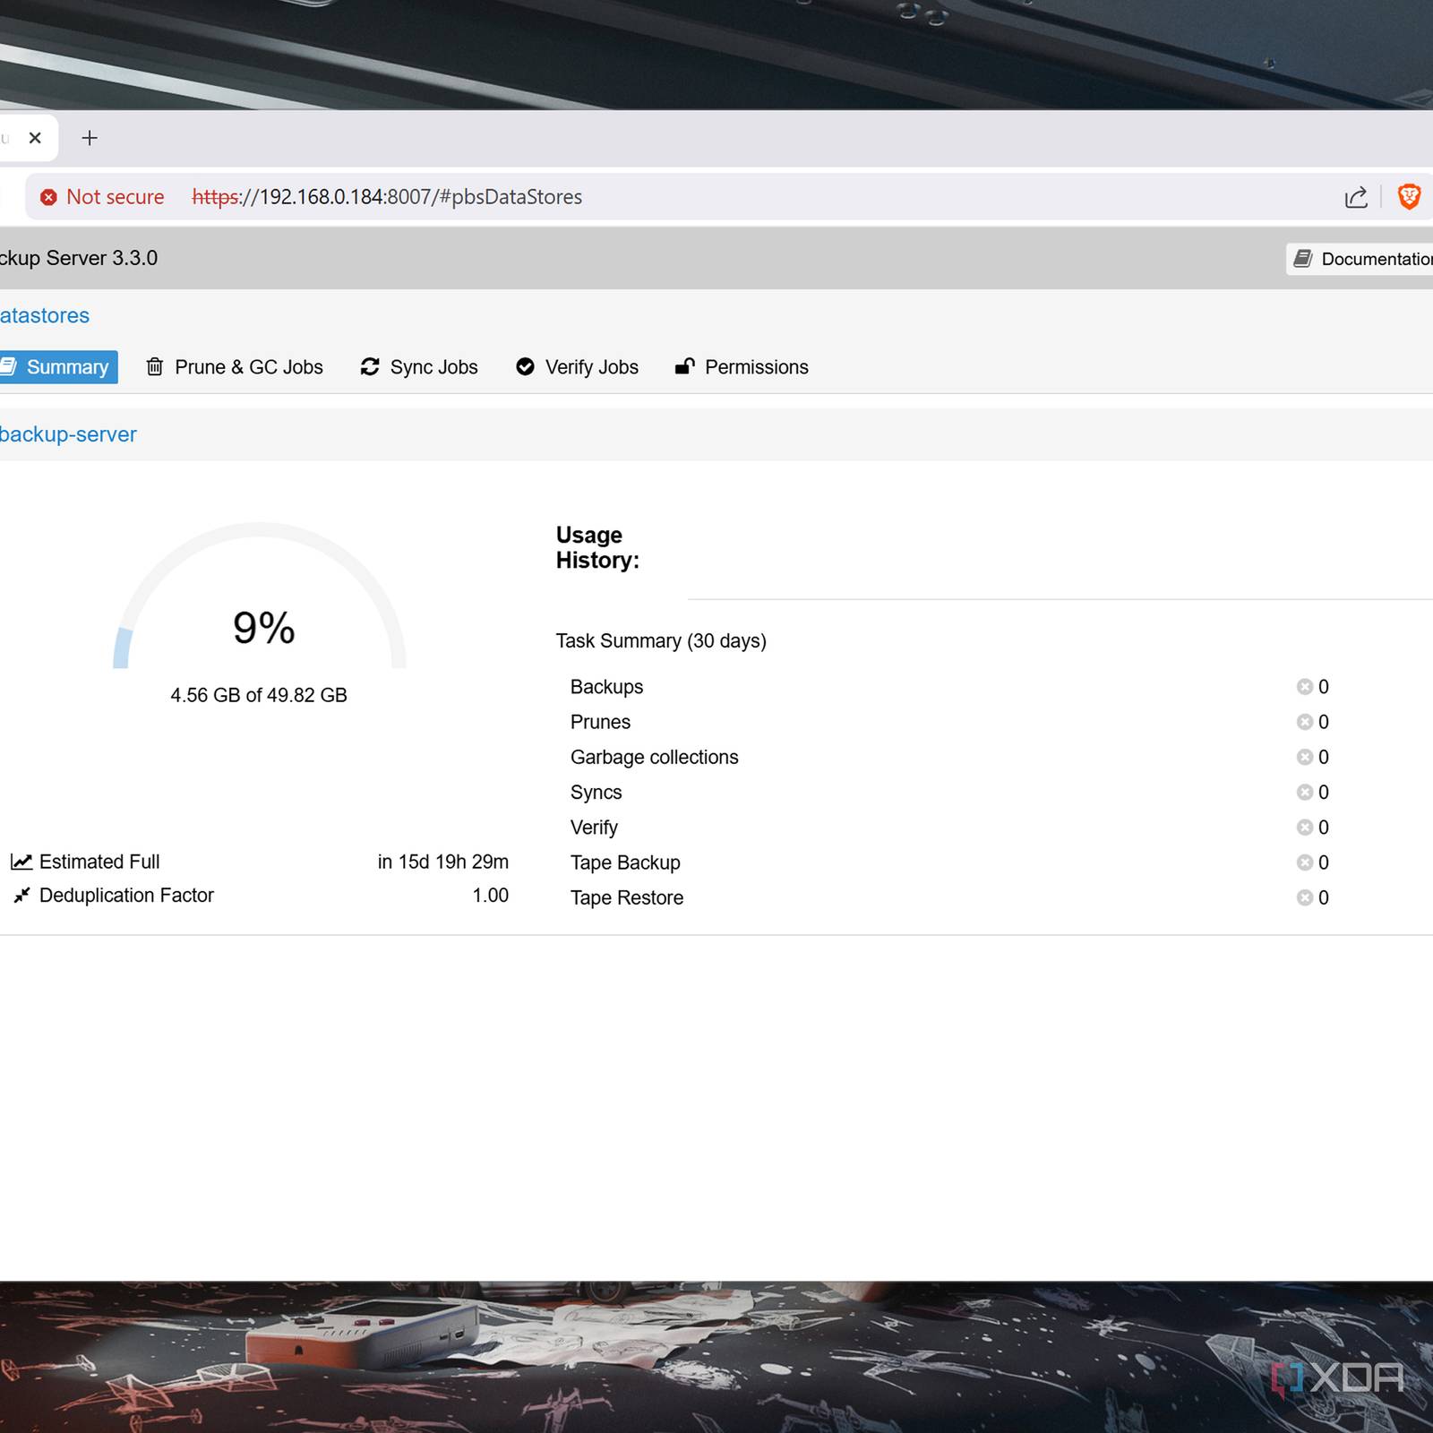Click the Verify task count status icon
1433x1433 pixels.
[x=1304, y=828]
